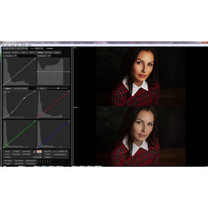Viewport: 208px width, 208px height.
Task: Open the Luminance curve type dropdown
Action: [8, 56]
